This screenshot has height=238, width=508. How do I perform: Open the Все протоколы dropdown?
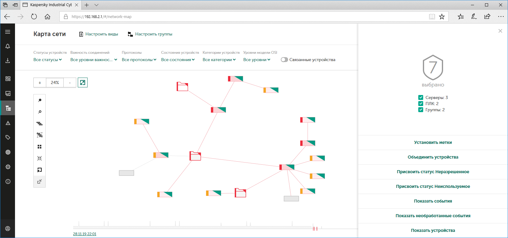tap(139, 60)
